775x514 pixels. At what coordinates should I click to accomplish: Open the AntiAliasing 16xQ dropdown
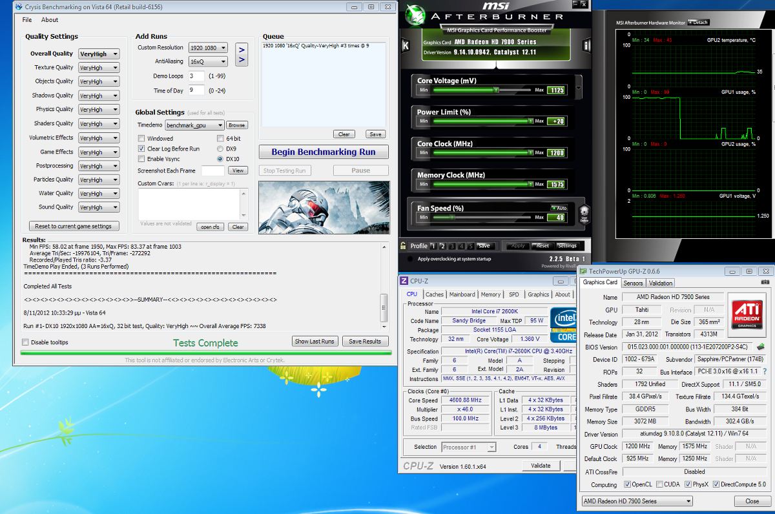point(208,62)
